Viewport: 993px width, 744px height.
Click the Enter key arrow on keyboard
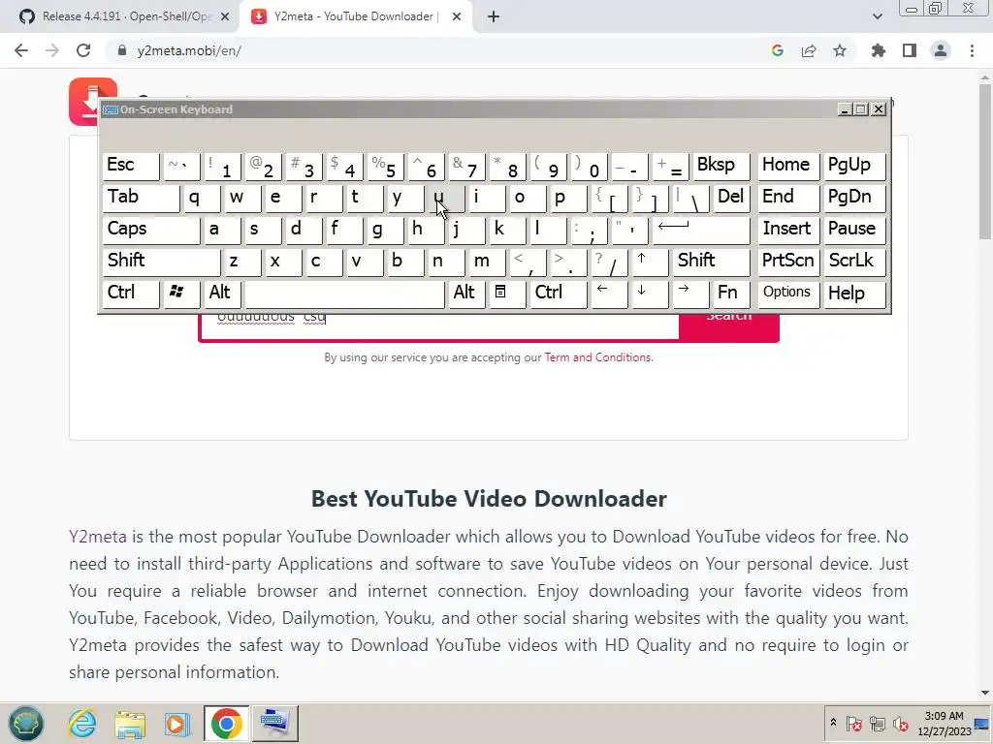click(701, 231)
